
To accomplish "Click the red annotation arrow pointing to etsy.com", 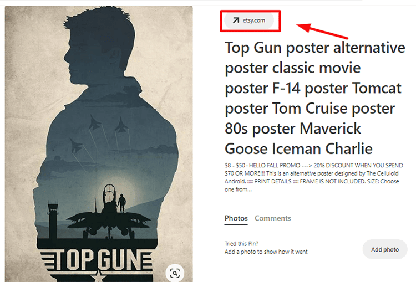I will [322, 31].
